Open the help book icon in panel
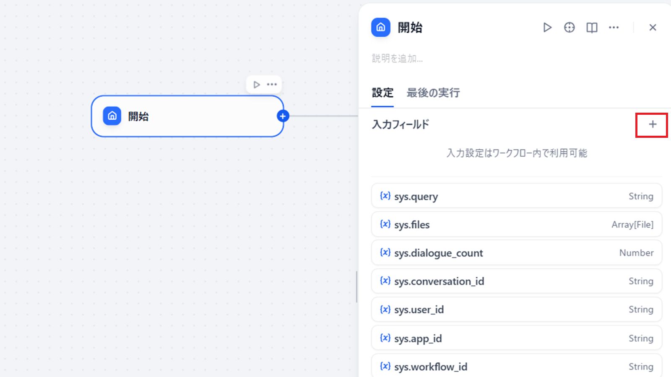The image size is (671, 377). click(x=592, y=28)
